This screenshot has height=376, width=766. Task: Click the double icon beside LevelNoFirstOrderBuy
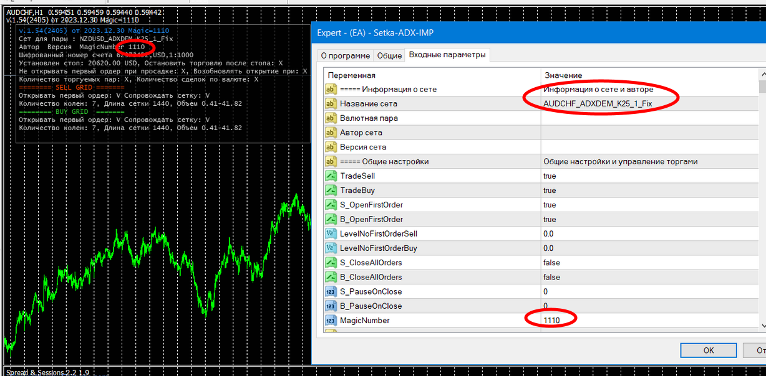[331, 248]
